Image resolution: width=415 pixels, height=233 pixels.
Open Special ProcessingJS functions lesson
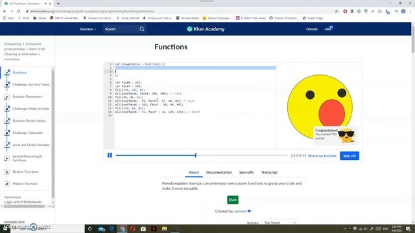(x=27, y=158)
